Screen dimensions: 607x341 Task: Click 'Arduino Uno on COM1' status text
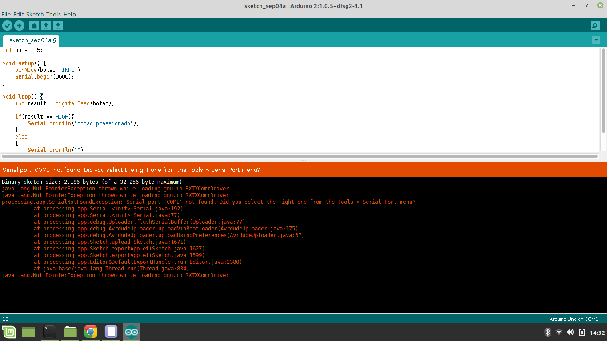point(574,319)
